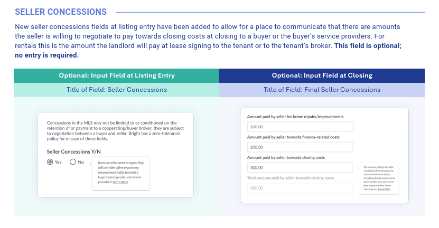Select the Yes radio button
This screenshot has width=439, height=228.
pos(50,162)
